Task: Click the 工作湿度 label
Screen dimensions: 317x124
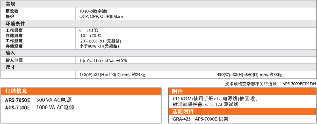Action: [x=14, y=41]
